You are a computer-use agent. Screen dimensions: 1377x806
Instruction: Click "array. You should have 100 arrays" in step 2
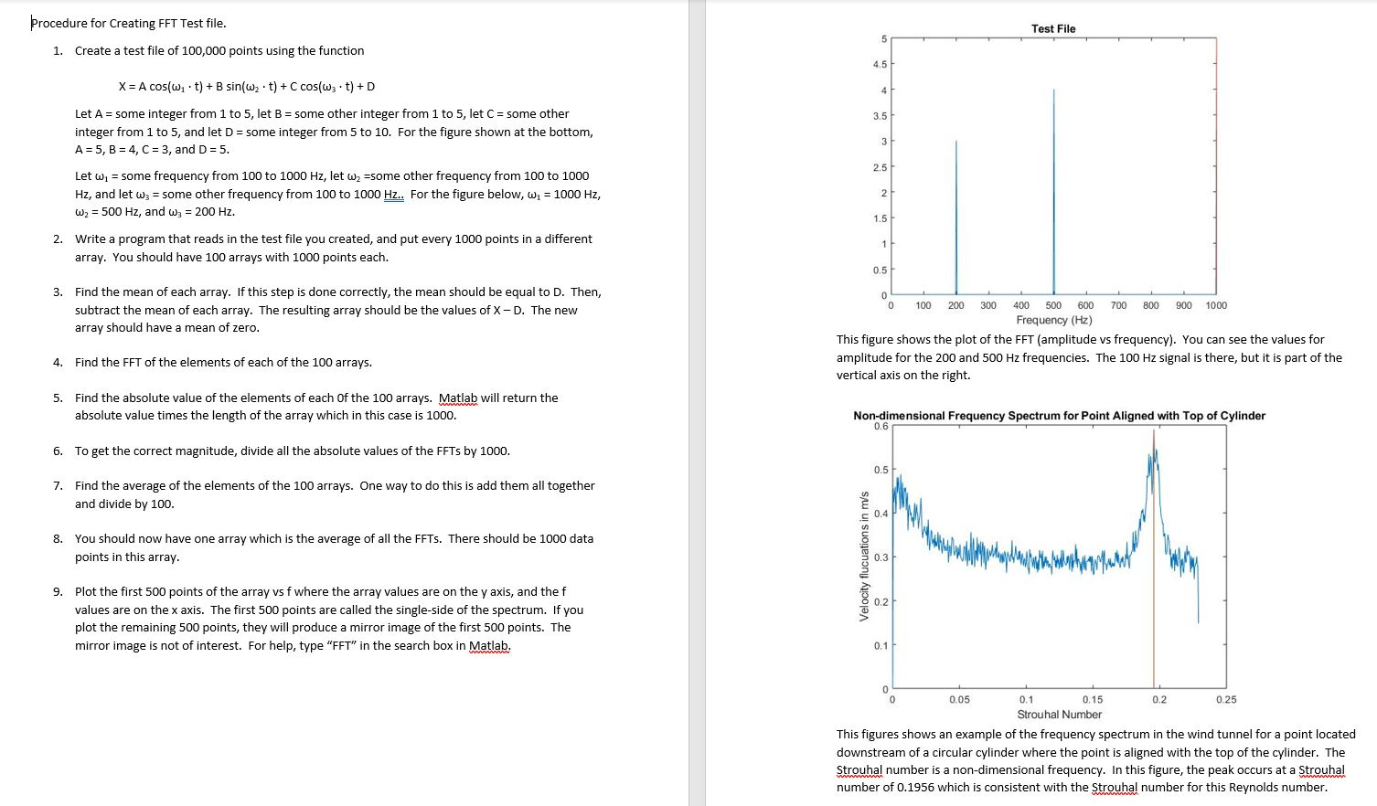pos(231,258)
